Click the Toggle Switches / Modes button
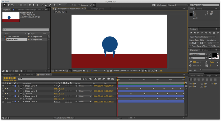This screenshot has height=121, width=221. coord(64,118)
